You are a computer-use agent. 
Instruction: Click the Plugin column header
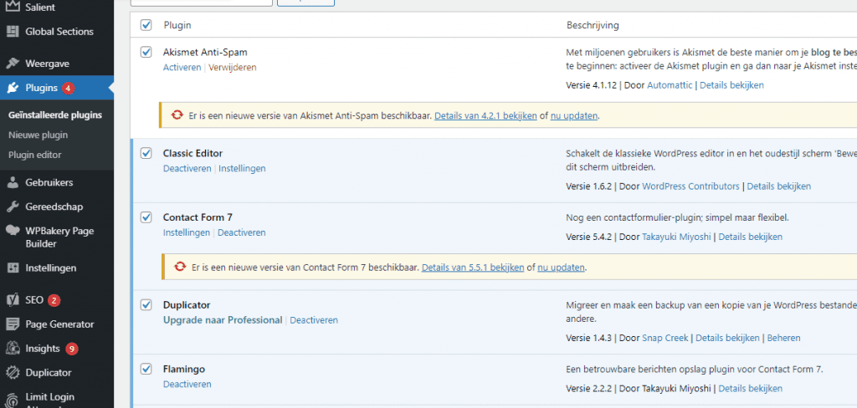click(177, 25)
